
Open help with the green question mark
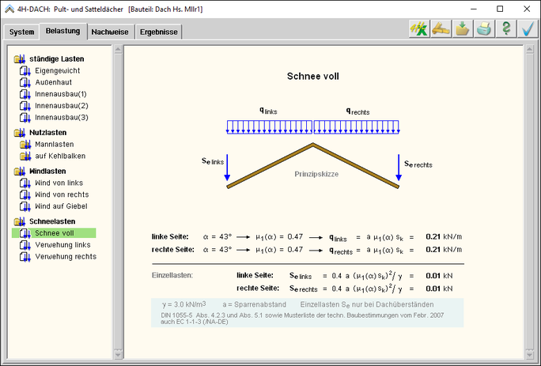pos(506,29)
